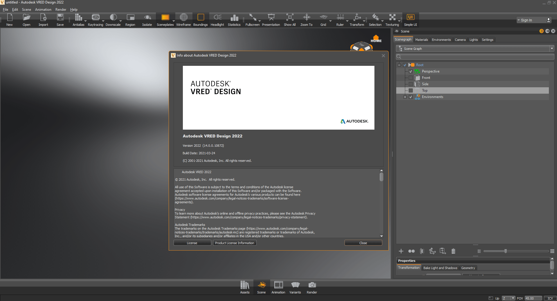Switch to the Materials tab
The height and width of the screenshot is (301, 557).
pos(421,40)
